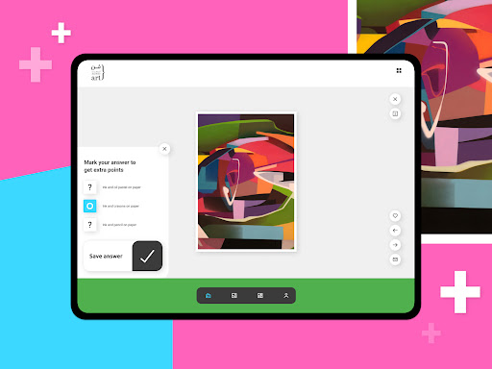Close the artwork viewer with top X
Viewport: 492px width, 369px height.
point(395,99)
